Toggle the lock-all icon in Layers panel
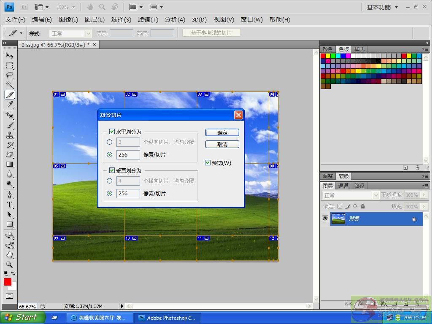 (362, 206)
